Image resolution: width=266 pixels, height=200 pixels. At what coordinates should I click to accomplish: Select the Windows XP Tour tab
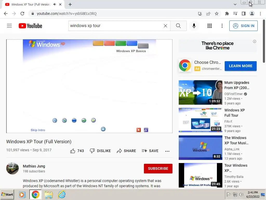click(31, 4)
